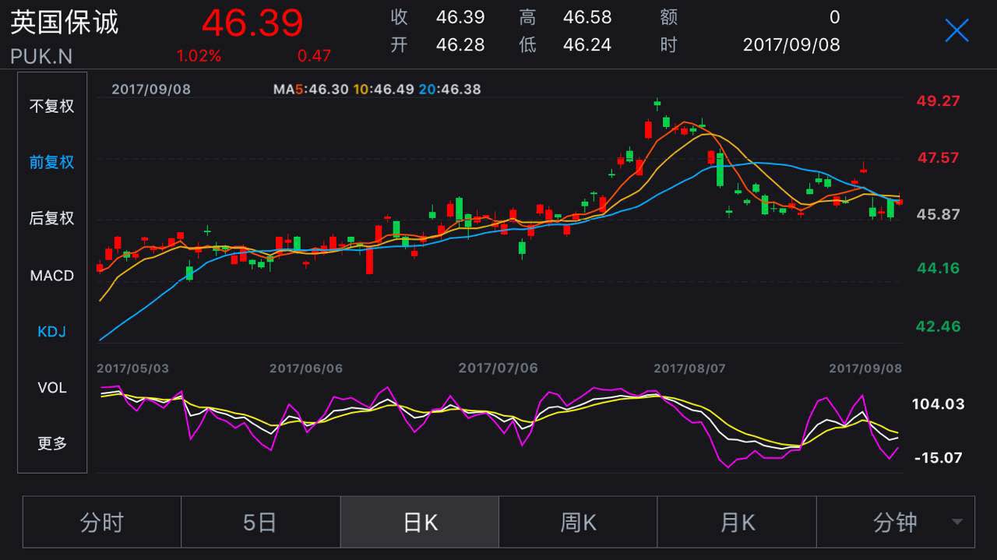The height and width of the screenshot is (560, 997).
Task: Click the dropdown arrow beside 分钟
Action: (x=957, y=523)
